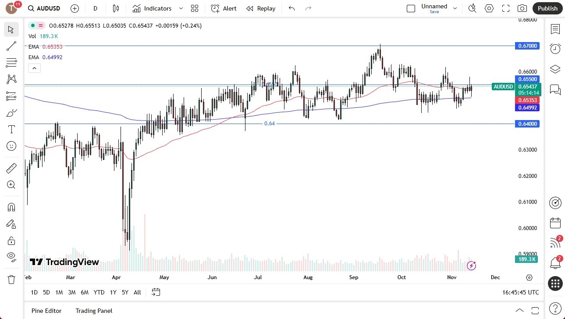The image size is (565, 319).
Task: Select the Zoom In tool
Action: [11, 184]
